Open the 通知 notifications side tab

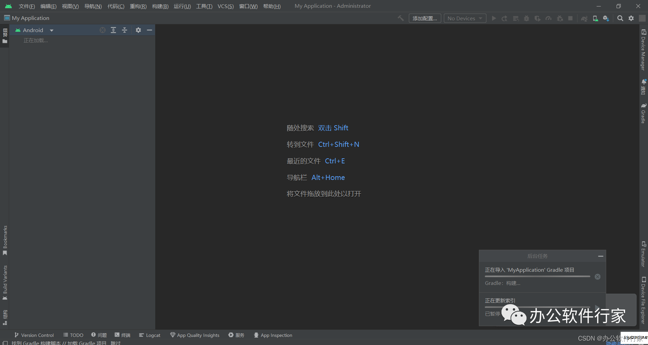644,87
